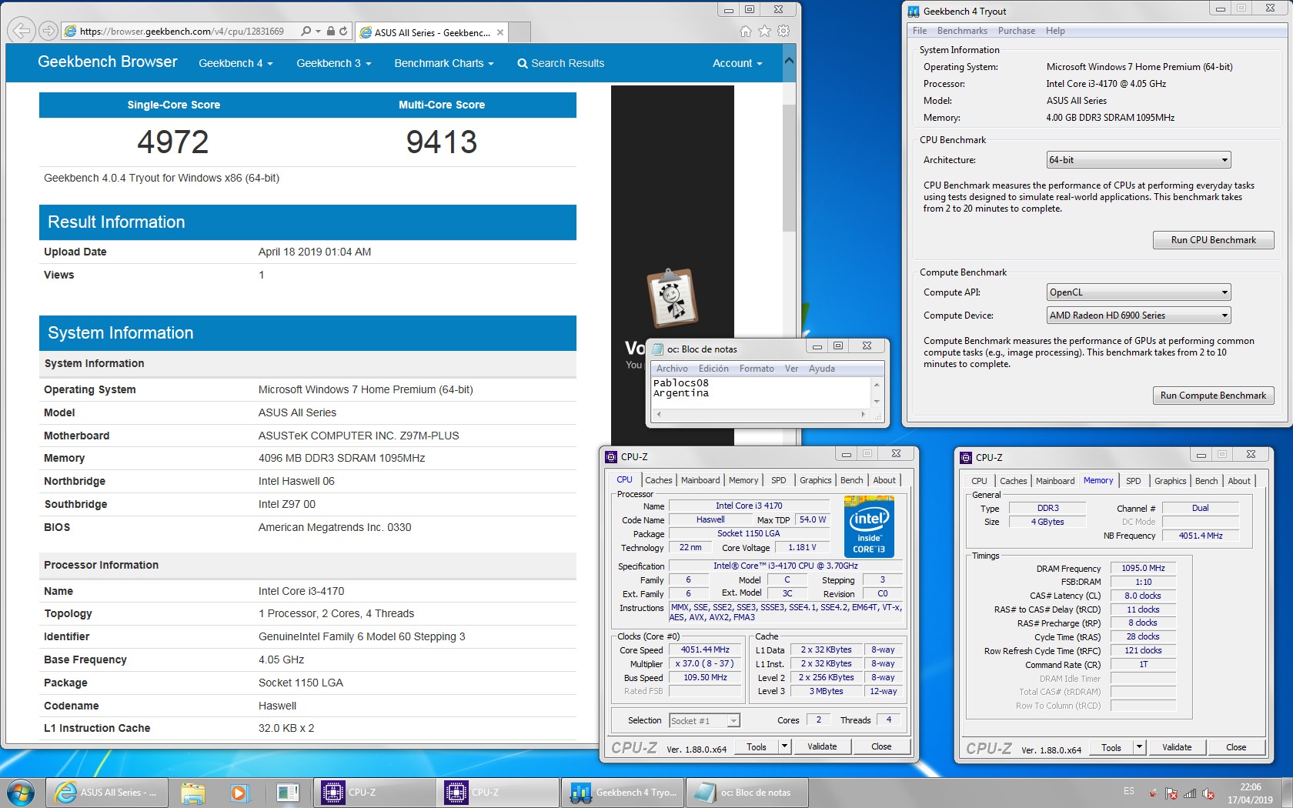Open the Search Results link in navbar
Image resolution: width=1293 pixels, height=808 pixels.
click(x=561, y=63)
